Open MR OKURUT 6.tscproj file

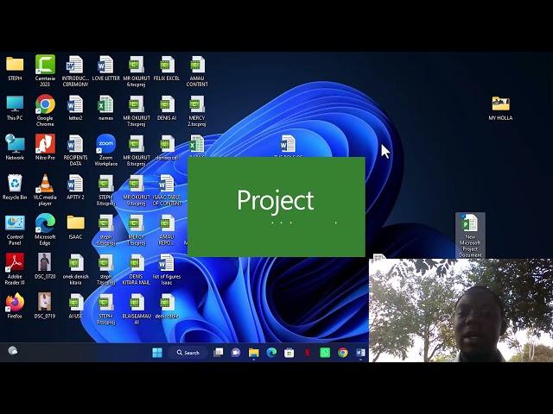pyautogui.click(x=137, y=71)
